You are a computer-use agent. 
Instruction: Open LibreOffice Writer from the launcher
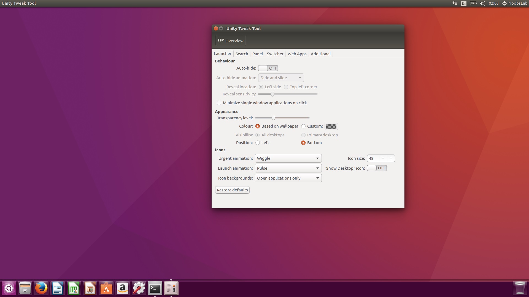pyautogui.click(x=58, y=288)
